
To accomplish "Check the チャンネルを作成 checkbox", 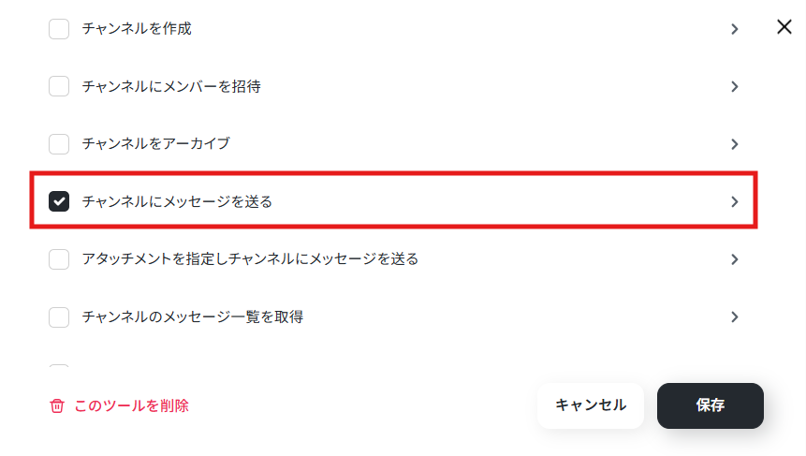I will 59,29.
